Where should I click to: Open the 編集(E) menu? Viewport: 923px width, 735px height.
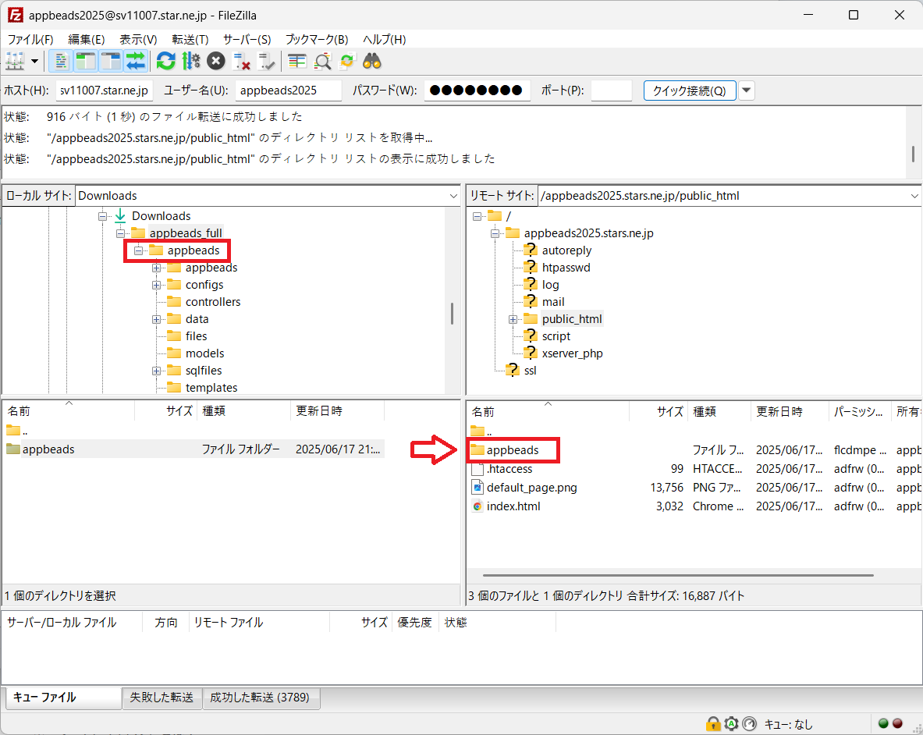click(x=87, y=40)
